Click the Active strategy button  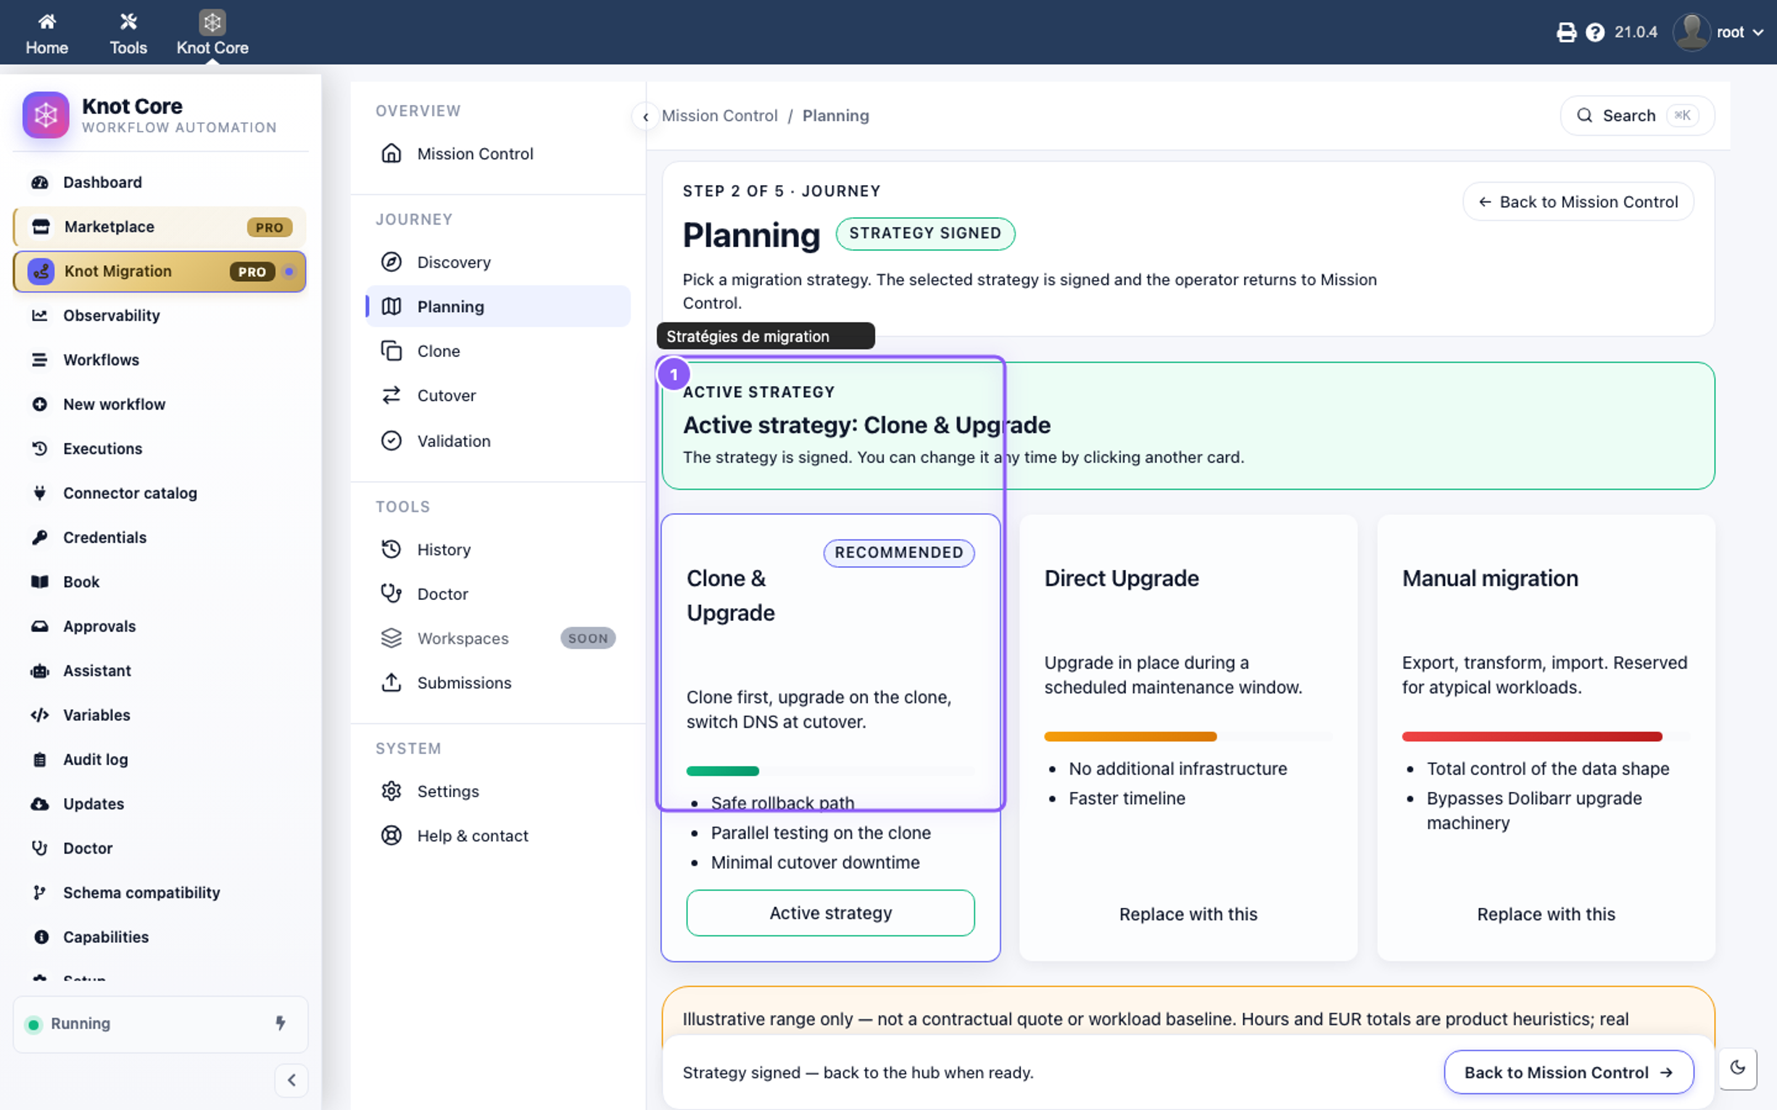pyautogui.click(x=830, y=913)
